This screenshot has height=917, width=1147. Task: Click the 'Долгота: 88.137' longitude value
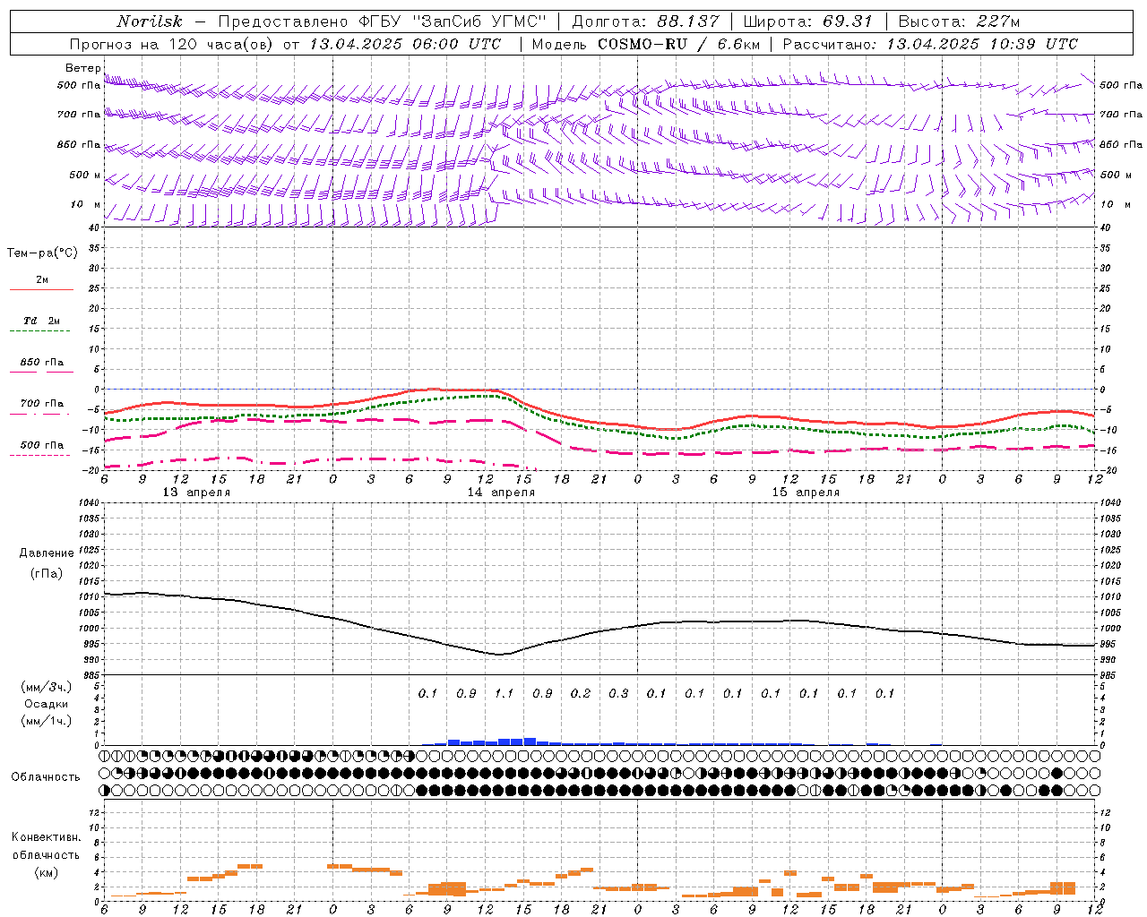pyautogui.click(x=645, y=21)
